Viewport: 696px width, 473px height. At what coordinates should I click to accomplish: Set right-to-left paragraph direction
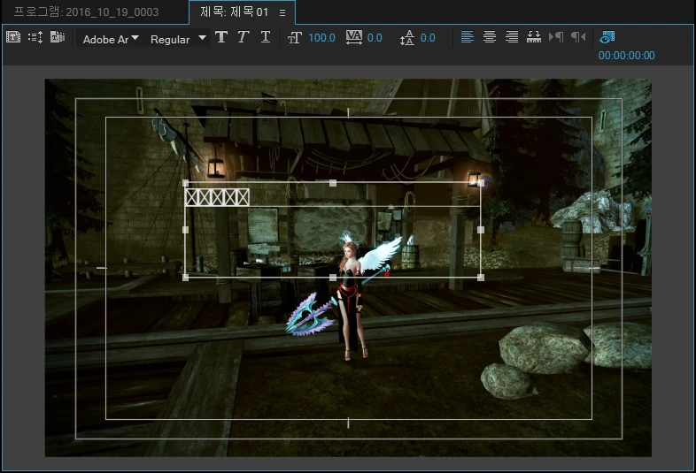(578, 37)
